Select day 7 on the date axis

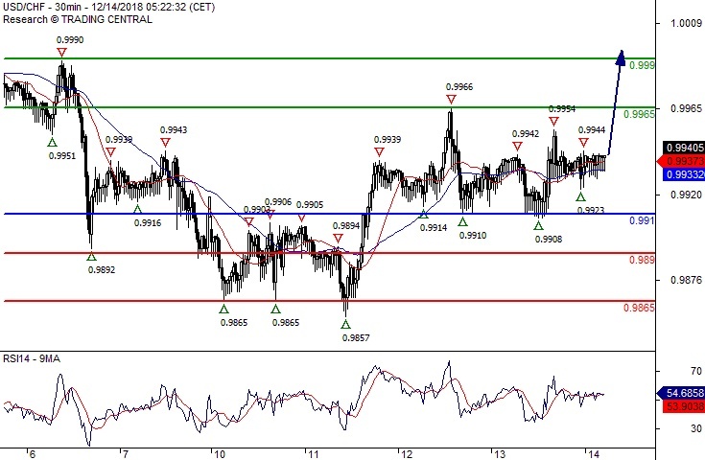pyautogui.click(x=126, y=454)
